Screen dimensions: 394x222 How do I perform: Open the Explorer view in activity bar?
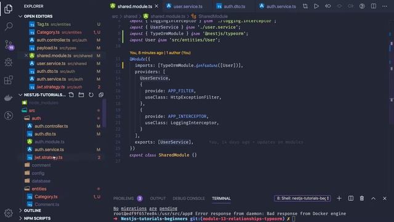coord(8,9)
